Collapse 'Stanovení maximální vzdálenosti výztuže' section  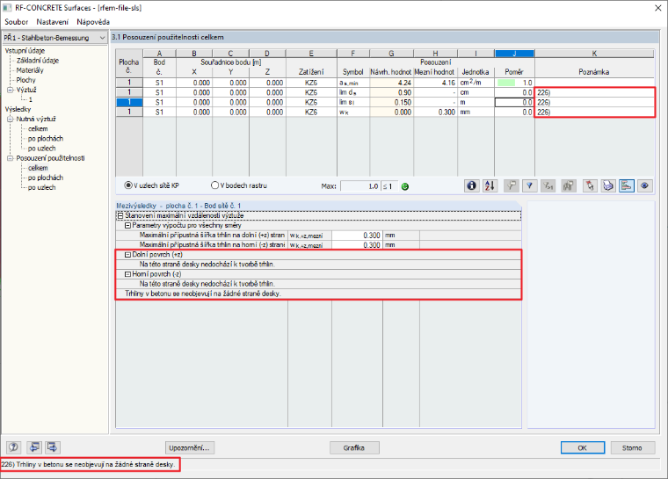coord(120,215)
